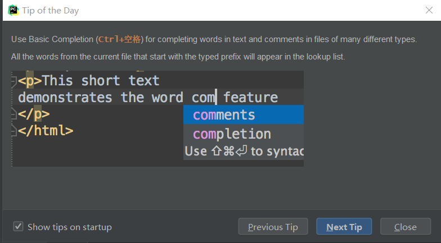The image size is (441, 243).
Task: Collapse the fold marker beside the opening <p> tag
Action: click(14, 81)
